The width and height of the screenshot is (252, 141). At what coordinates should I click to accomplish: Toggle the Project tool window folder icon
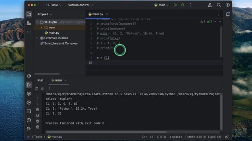point(29,14)
